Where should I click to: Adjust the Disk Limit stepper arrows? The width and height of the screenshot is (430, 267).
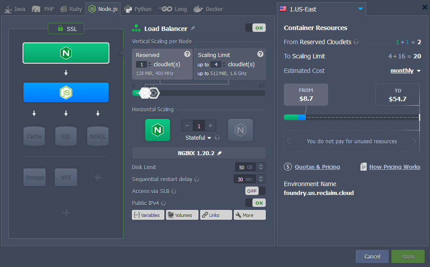261,167
